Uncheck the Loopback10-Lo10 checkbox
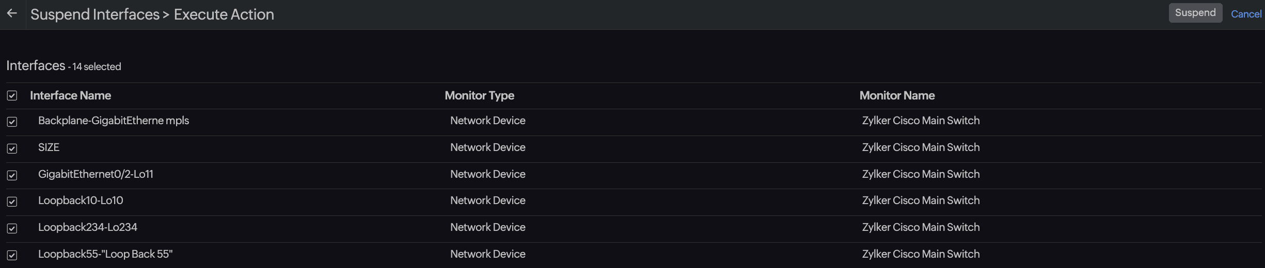The width and height of the screenshot is (1265, 268). (x=12, y=202)
